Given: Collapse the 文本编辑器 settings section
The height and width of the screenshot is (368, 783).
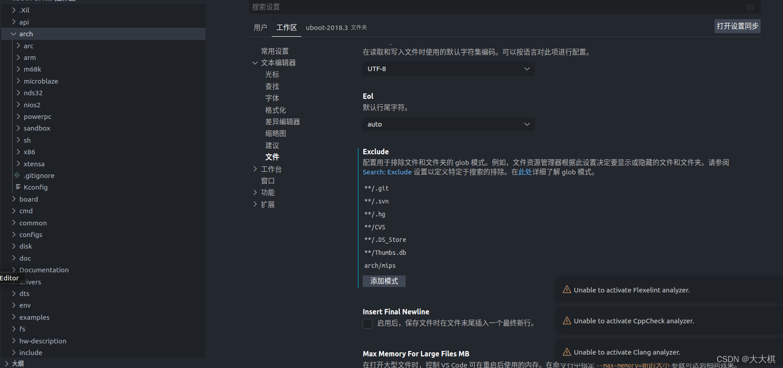Looking at the screenshot, I should point(255,63).
